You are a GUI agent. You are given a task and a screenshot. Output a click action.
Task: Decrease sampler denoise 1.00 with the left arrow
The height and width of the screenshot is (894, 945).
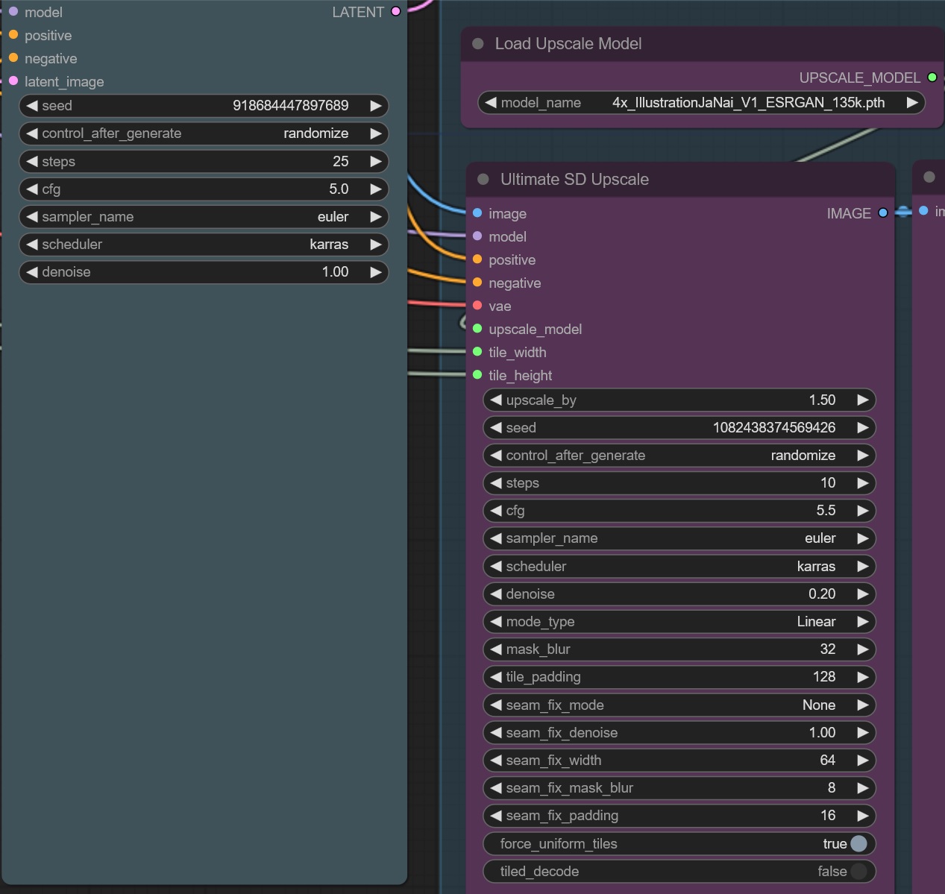click(31, 272)
